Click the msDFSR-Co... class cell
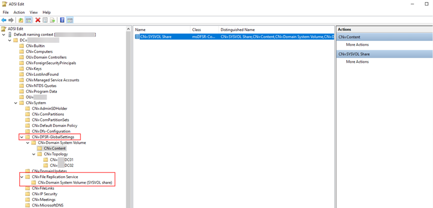Image resolution: width=433 pixels, height=208 pixels. pos(204,36)
